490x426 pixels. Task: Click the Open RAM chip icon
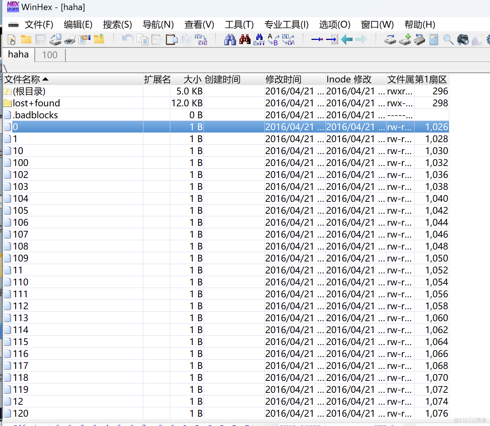pyautogui.click(x=419, y=40)
